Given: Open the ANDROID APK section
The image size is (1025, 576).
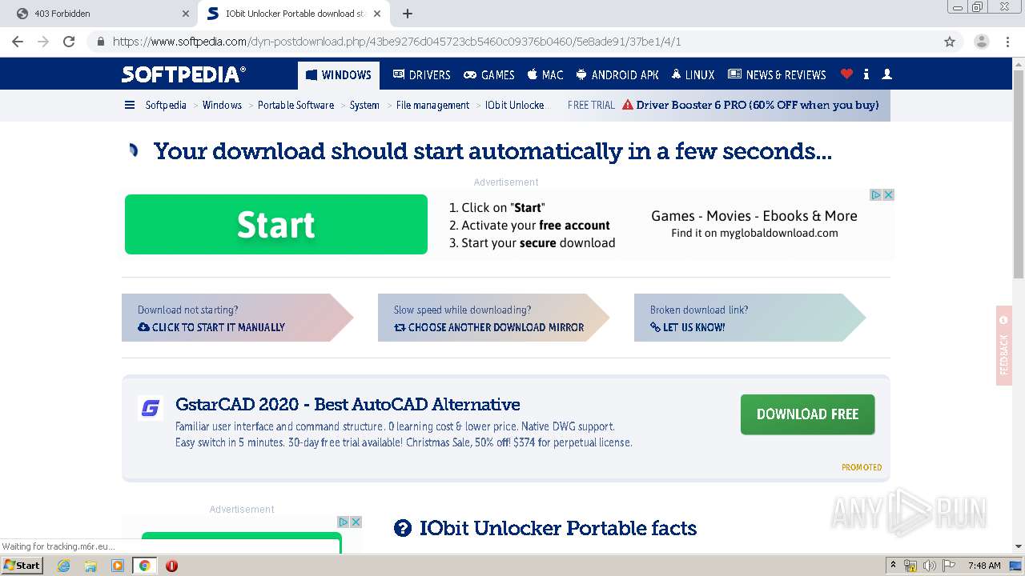Looking at the screenshot, I should (617, 74).
